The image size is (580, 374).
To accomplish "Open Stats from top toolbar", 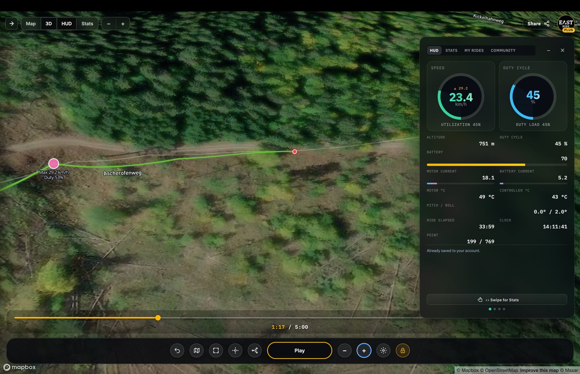I will coord(87,24).
